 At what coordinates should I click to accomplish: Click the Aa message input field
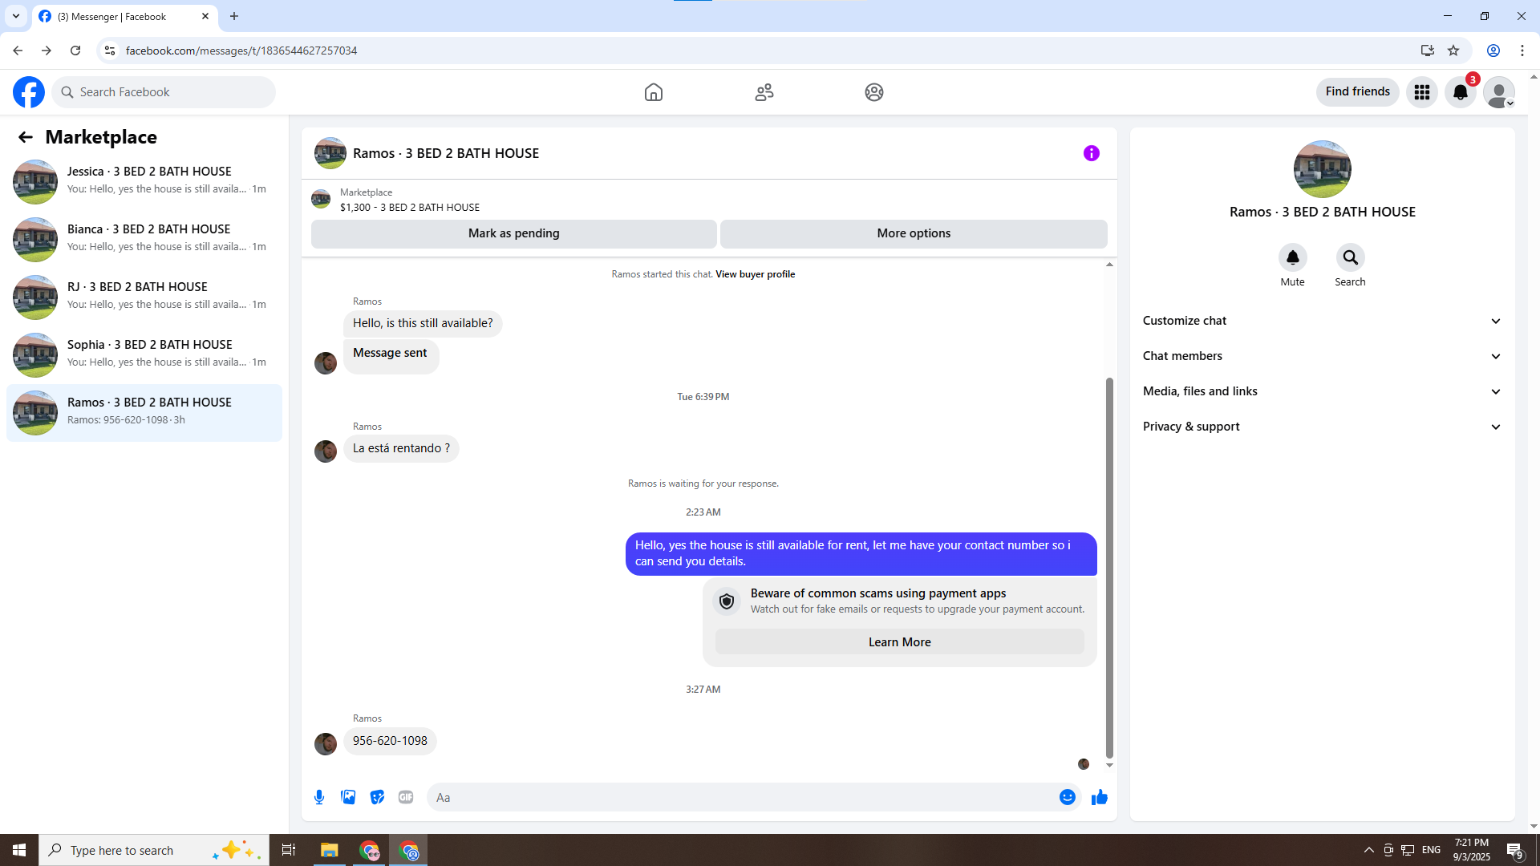tap(742, 797)
